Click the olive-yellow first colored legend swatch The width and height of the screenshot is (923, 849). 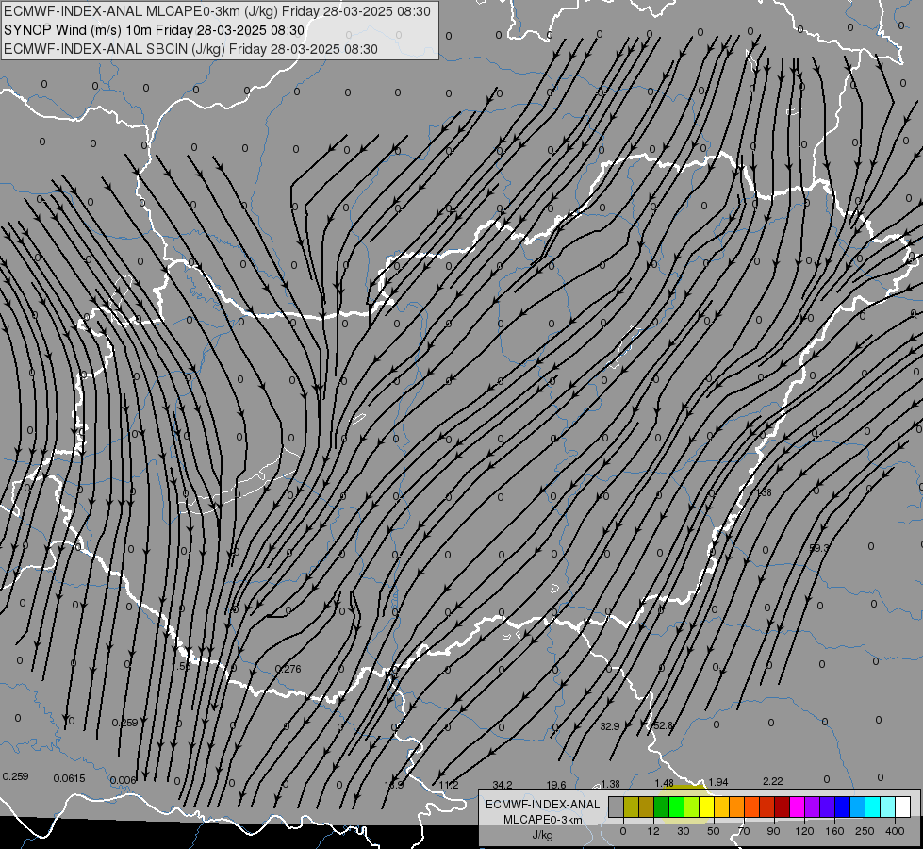tap(631, 807)
